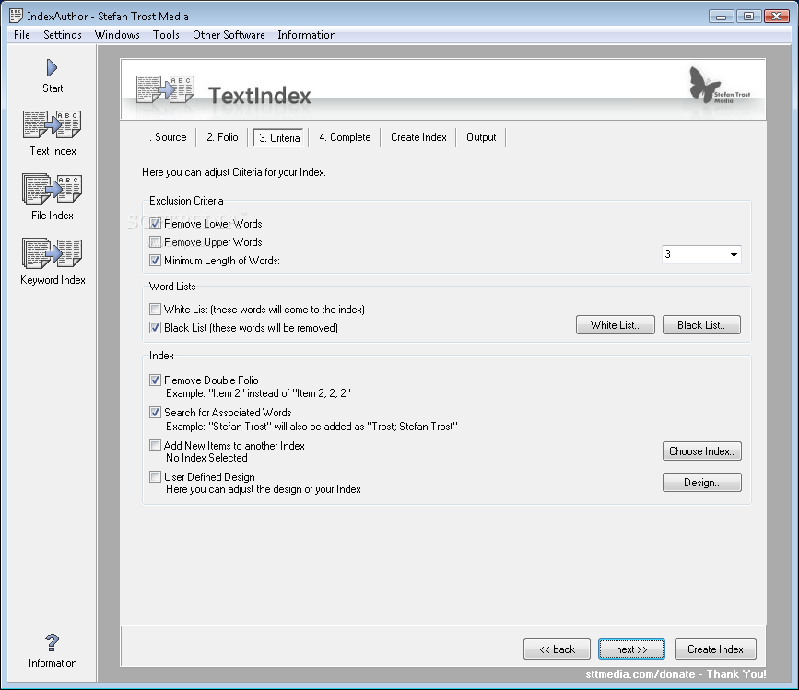
Task: Open the Other Software menu
Action: pos(229,35)
